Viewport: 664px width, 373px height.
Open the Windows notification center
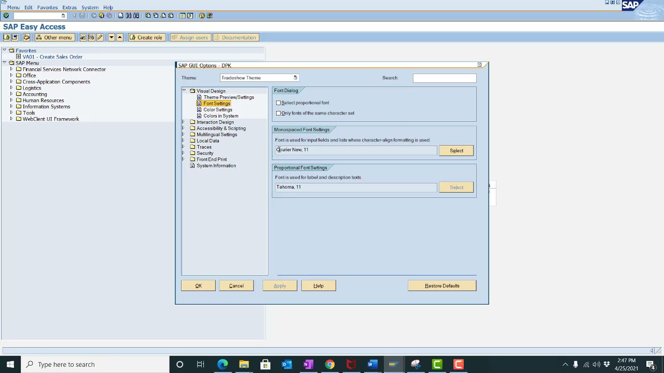pyautogui.click(x=651, y=364)
